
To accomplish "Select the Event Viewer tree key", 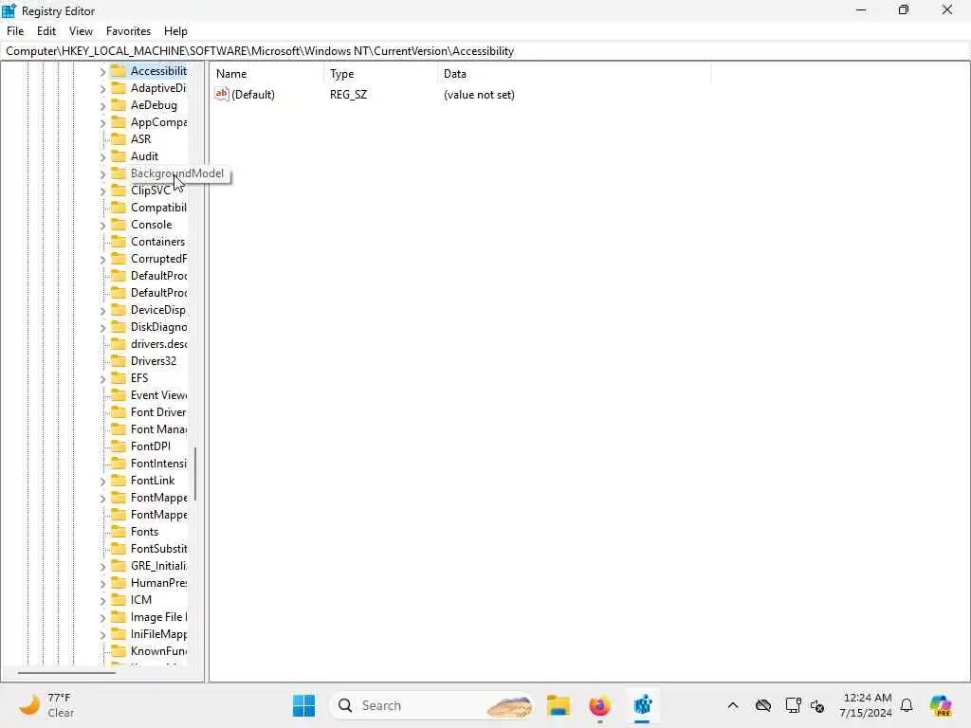I will pyautogui.click(x=158, y=395).
